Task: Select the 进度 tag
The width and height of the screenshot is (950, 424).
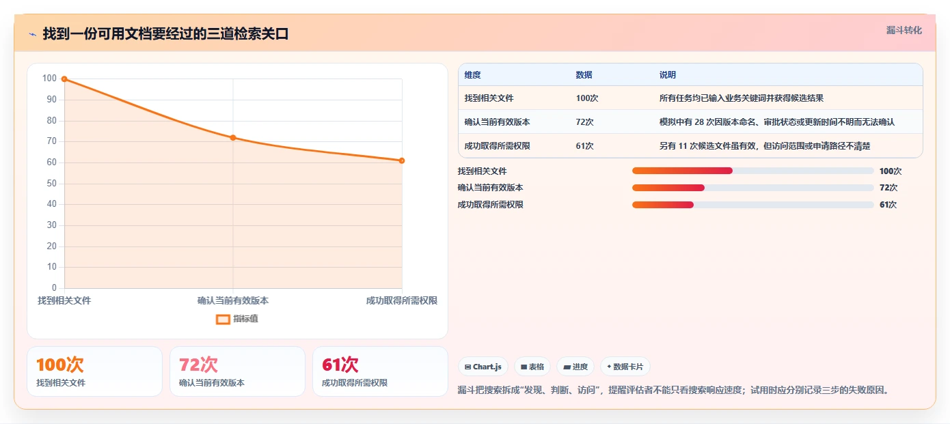Action: [575, 367]
